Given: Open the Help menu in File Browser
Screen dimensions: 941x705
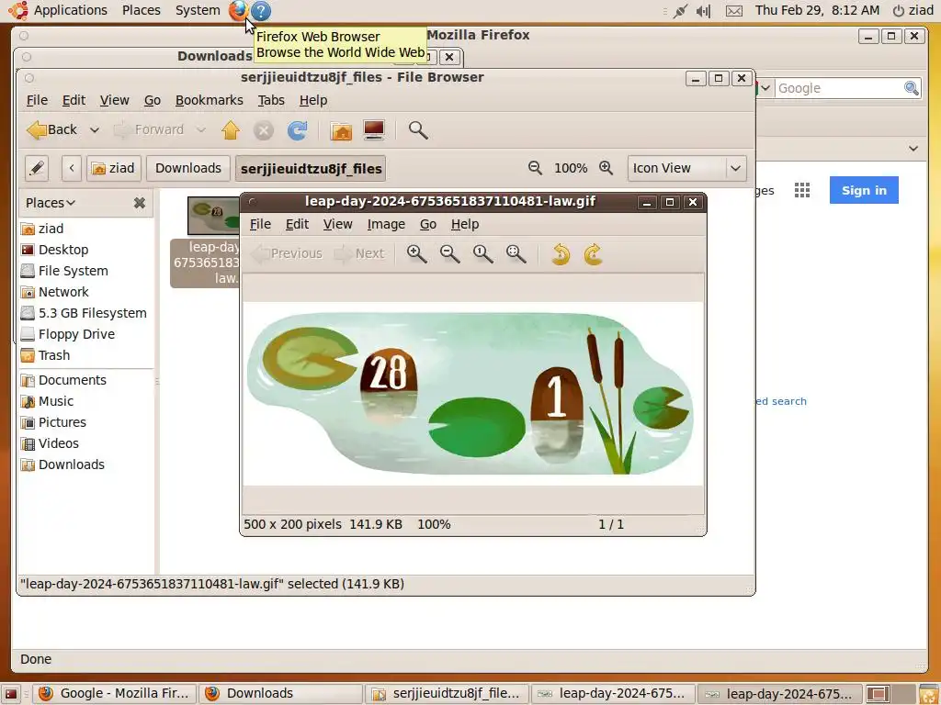Looking at the screenshot, I should coord(313,100).
